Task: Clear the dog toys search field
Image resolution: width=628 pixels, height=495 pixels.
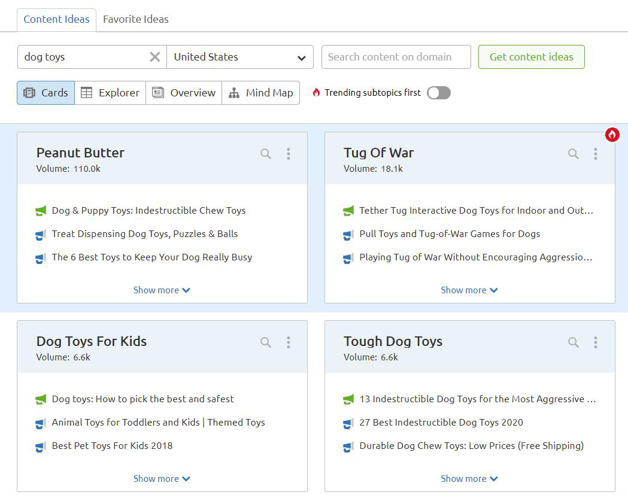Action: (154, 57)
